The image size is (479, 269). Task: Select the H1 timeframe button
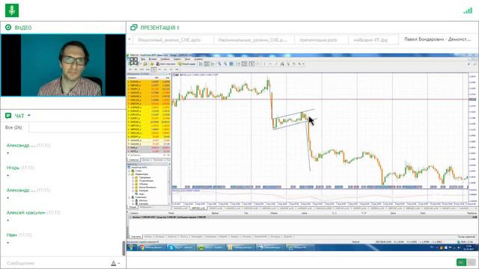pos(153,69)
